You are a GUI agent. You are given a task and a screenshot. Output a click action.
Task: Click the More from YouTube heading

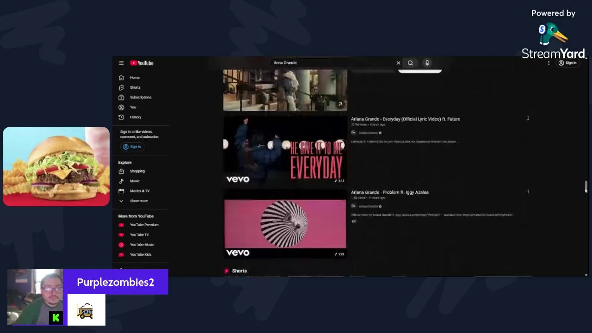pyautogui.click(x=136, y=216)
